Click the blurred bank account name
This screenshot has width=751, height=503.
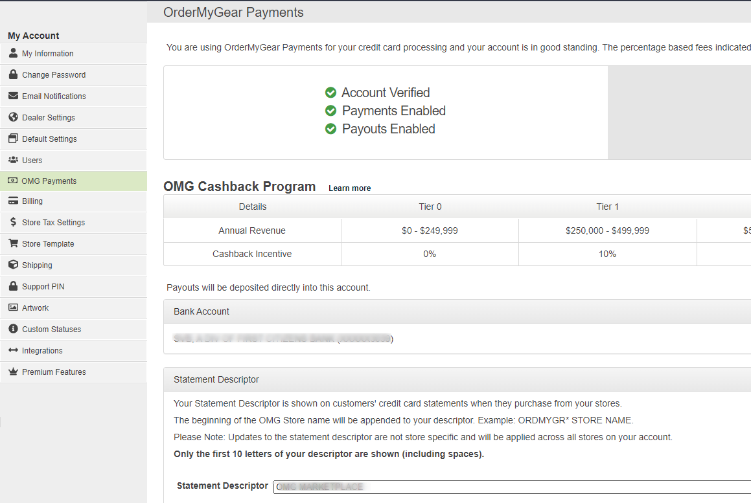tap(283, 339)
